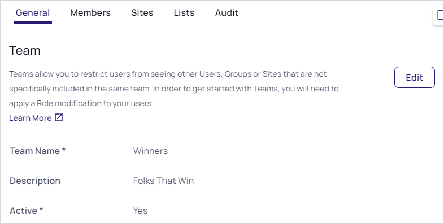The image size is (444, 224).
Task: Open the Sites tab
Action: pos(142,13)
